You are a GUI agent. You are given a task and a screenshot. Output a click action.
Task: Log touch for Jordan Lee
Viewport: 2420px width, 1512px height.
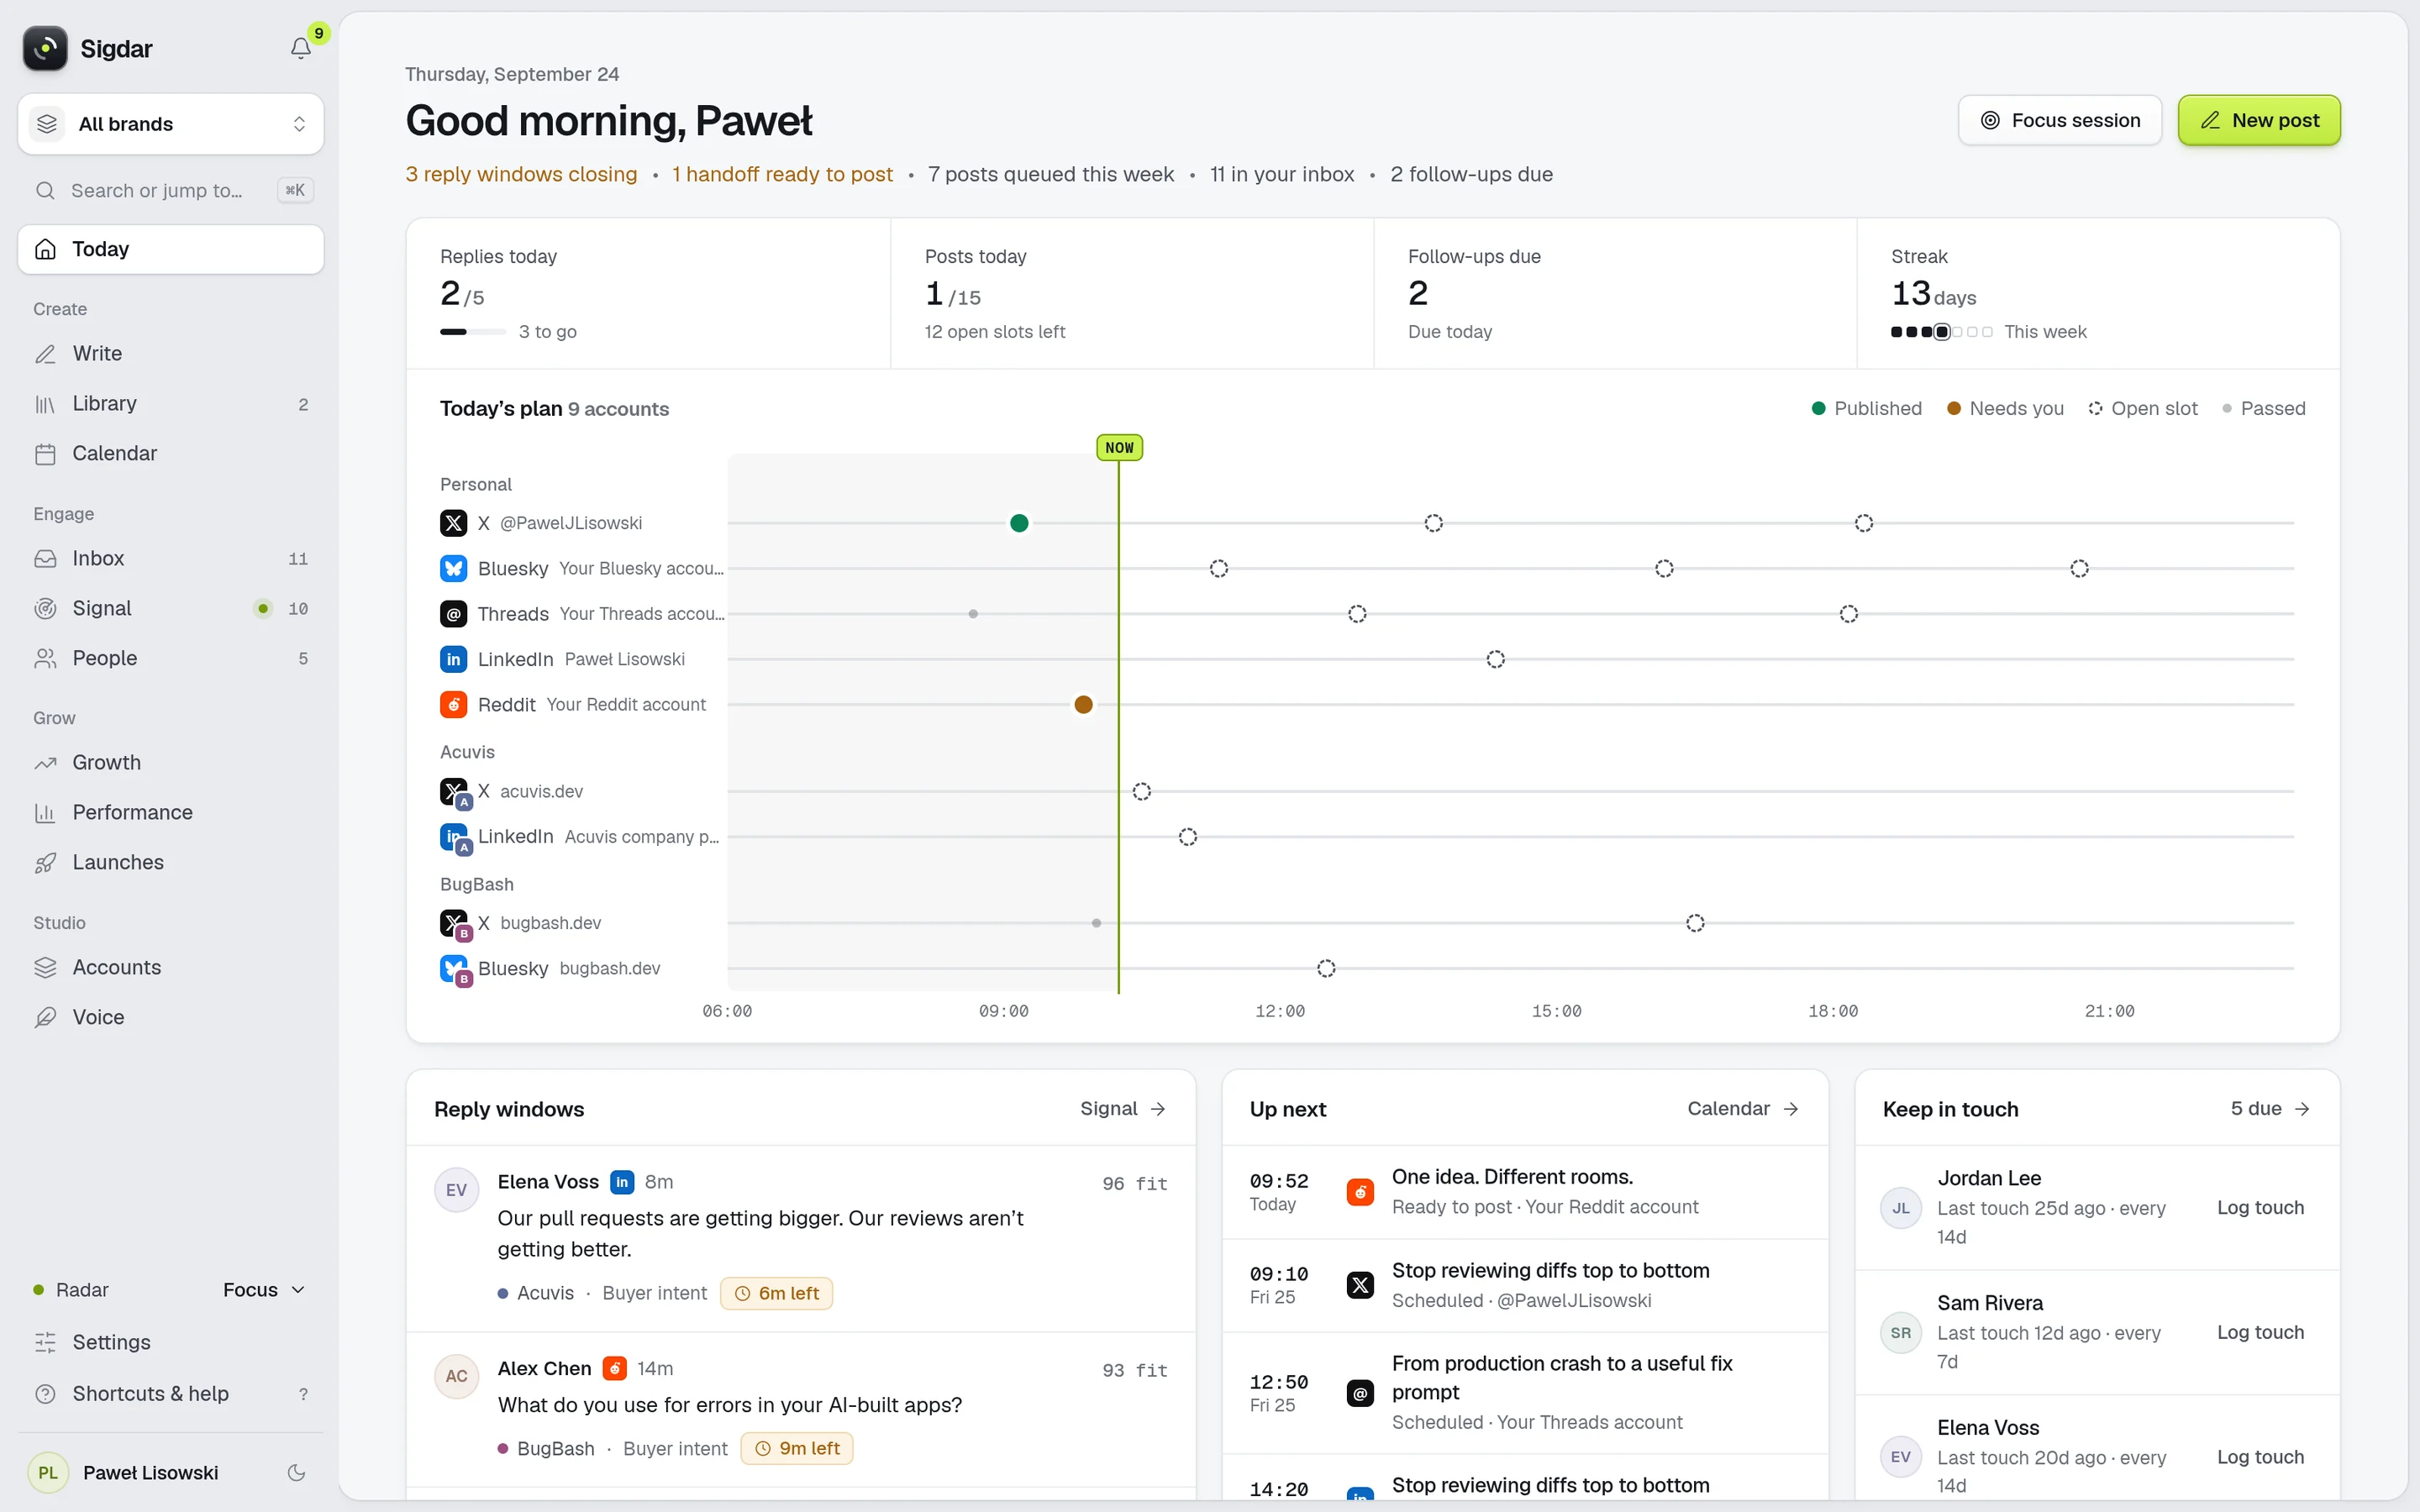pyautogui.click(x=2260, y=1208)
